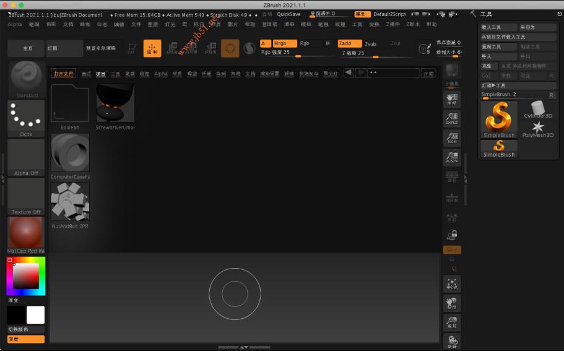Screen dimensions: 564x351
Task: Switch to the 快速保存 QuickSave tab in LightBox
Action: (x=308, y=74)
